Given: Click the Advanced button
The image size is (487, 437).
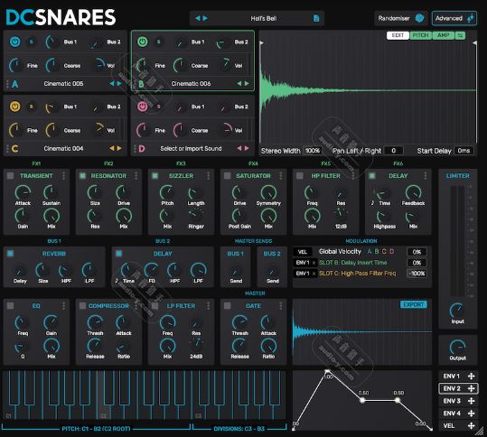Looking at the screenshot, I should point(454,18).
